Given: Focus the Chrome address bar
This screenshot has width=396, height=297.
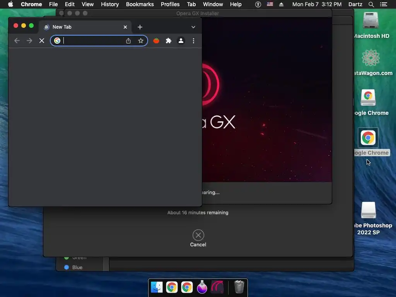Looking at the screenshot, I should (99, 41).
